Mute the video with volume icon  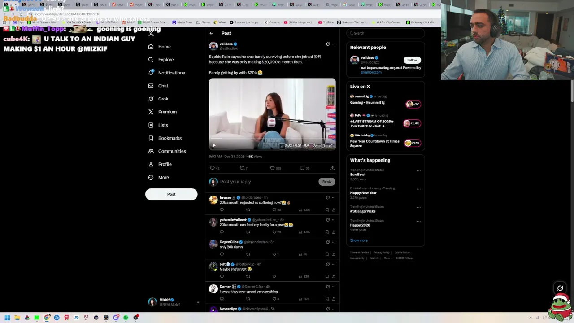[306, 145]
